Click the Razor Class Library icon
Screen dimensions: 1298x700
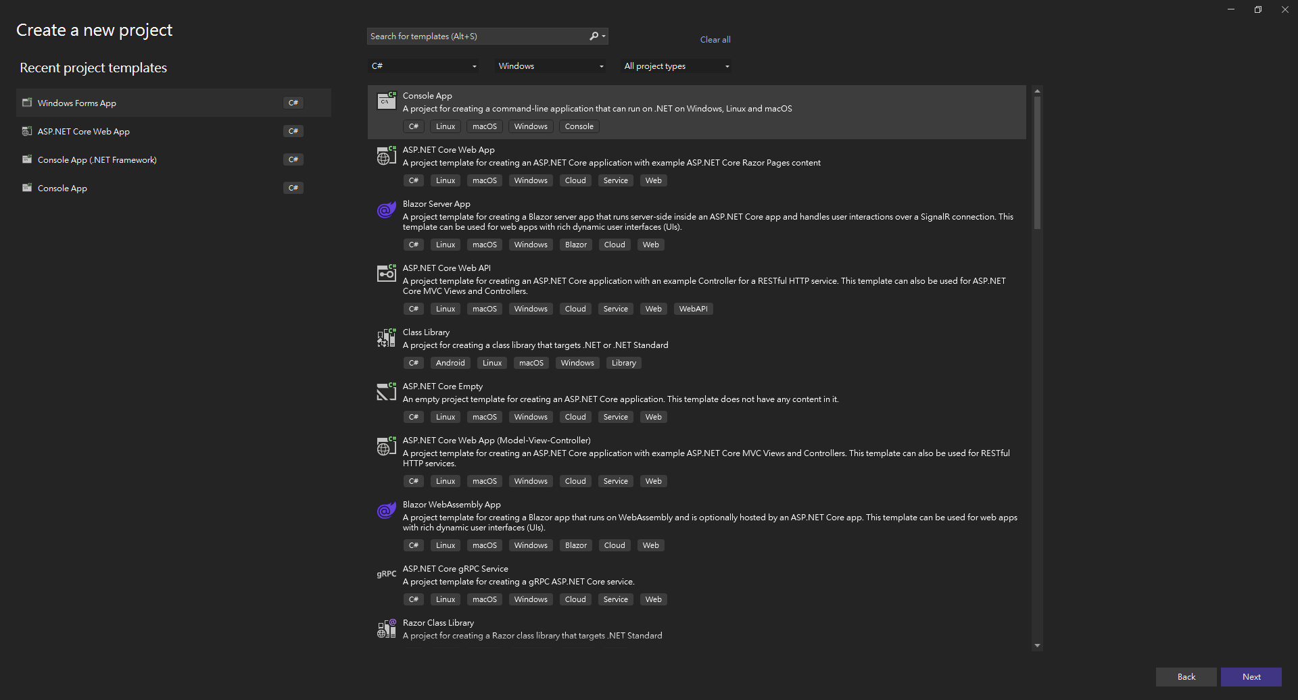(x=386, y=629)
